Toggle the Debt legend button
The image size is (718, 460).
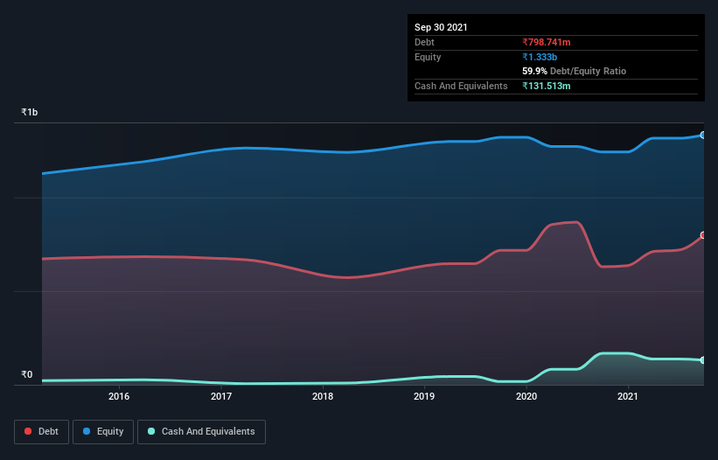tap(42, 432)
